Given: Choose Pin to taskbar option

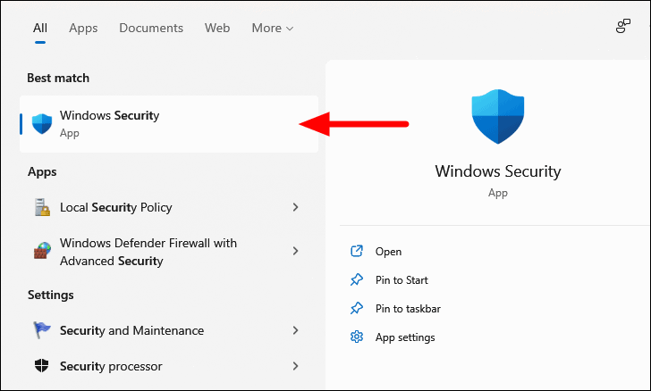Looking at the screenshot, I should (408, 309).
